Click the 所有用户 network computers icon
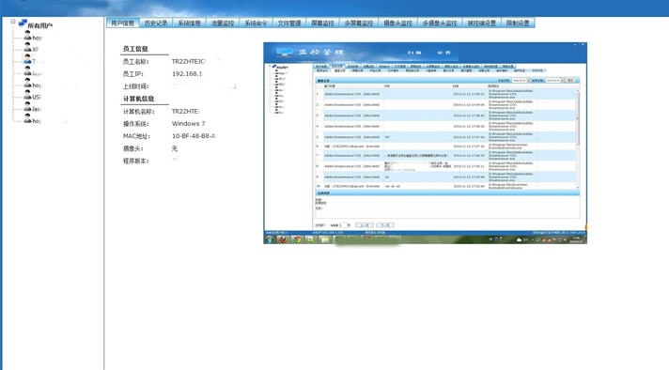 click(x=23, y=23)
